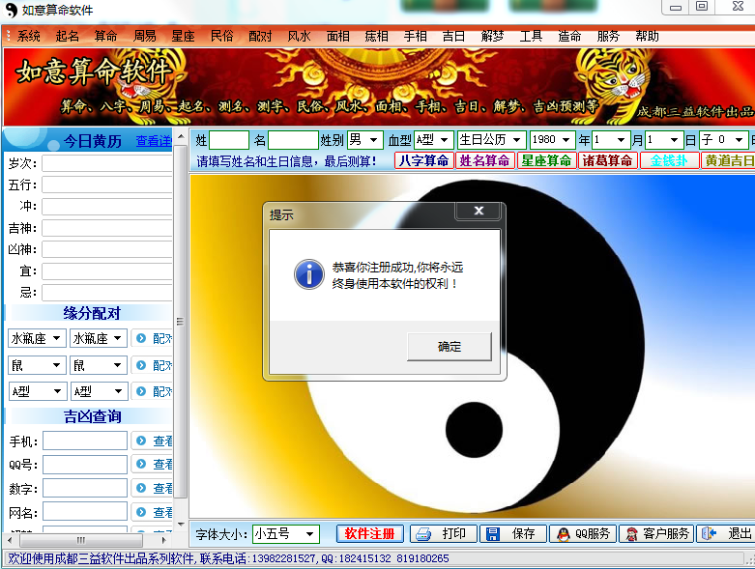Viewport: 755px width, 569px height.
Task: Click the blue info icon in dialog
Action: 308,273
